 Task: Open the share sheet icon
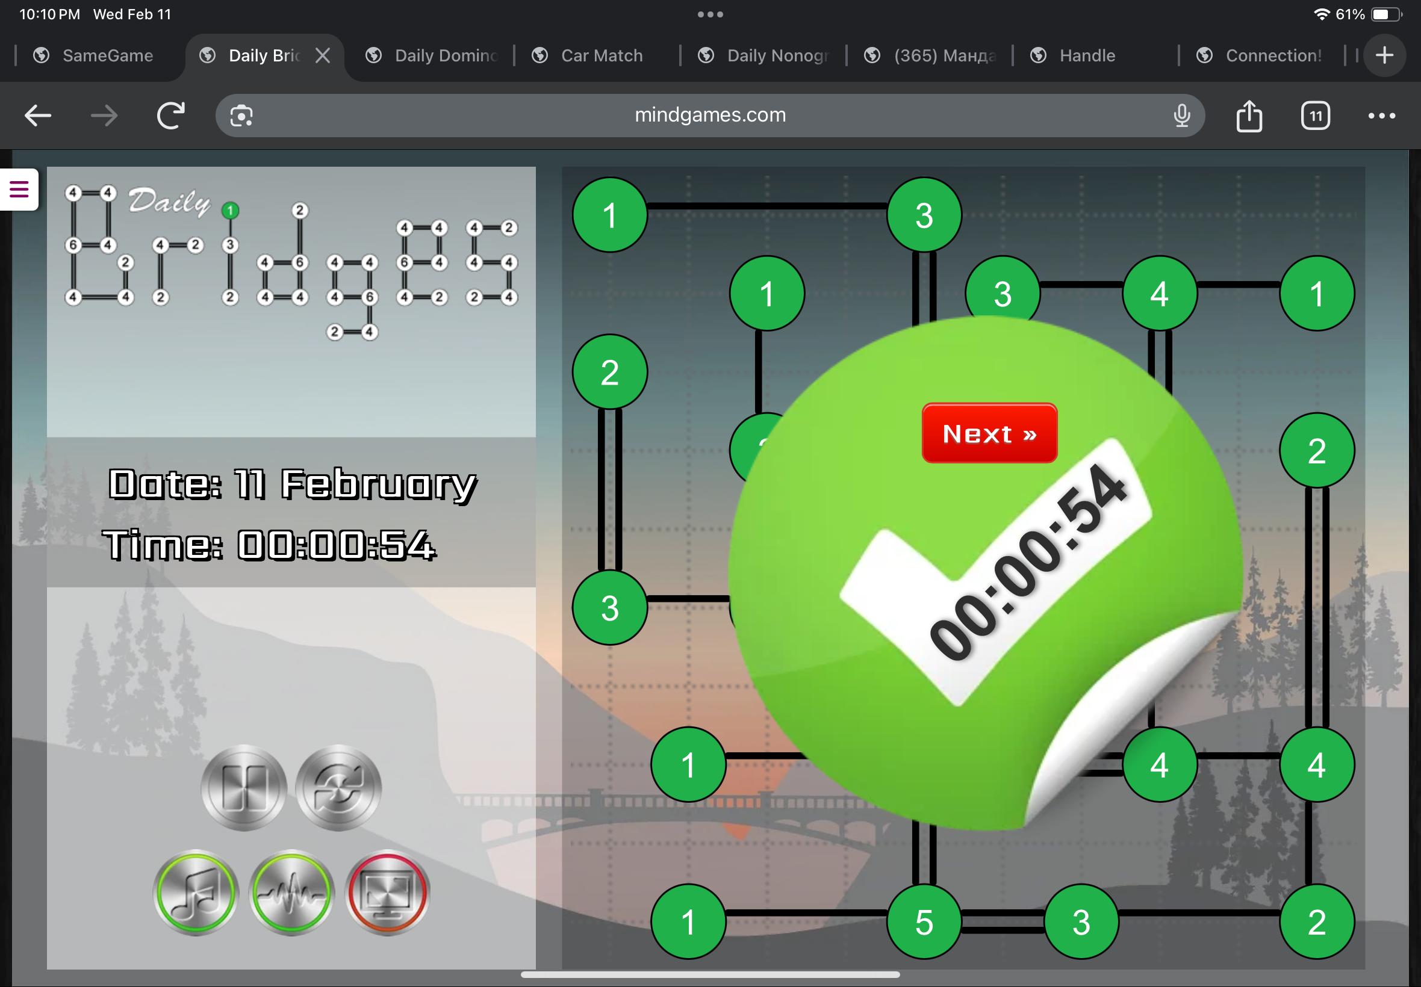[x=1248, y=116]
